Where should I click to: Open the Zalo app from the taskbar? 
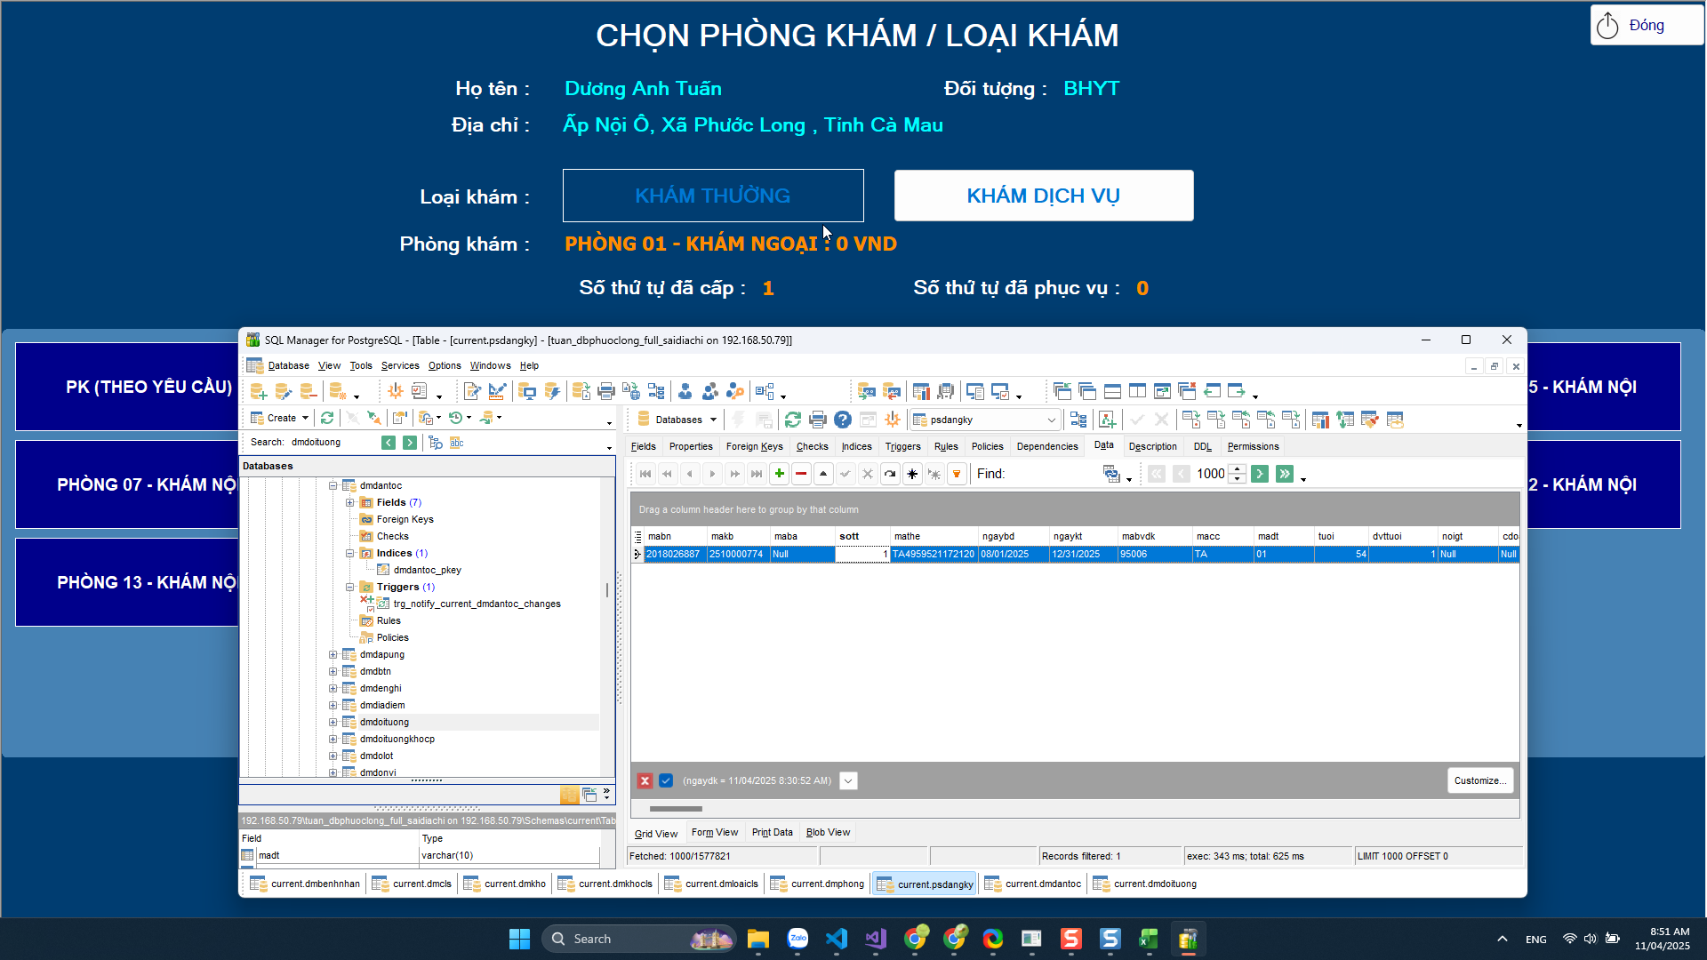tap(797, 939)
